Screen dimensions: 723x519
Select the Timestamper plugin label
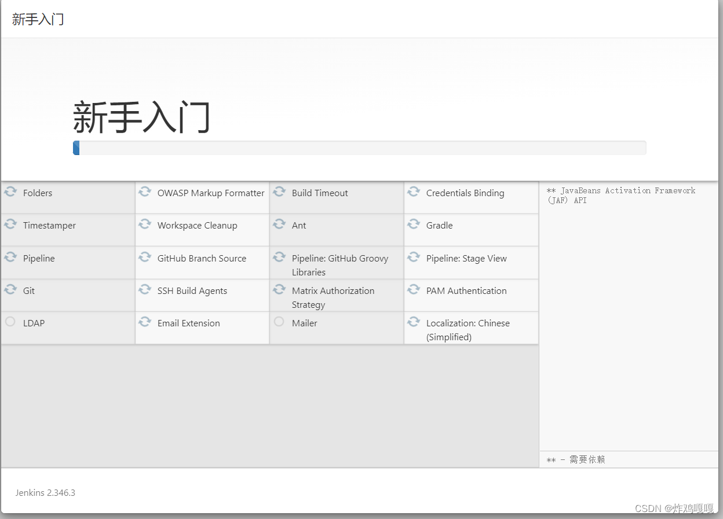pyautogui.click(x=49, y=226)
